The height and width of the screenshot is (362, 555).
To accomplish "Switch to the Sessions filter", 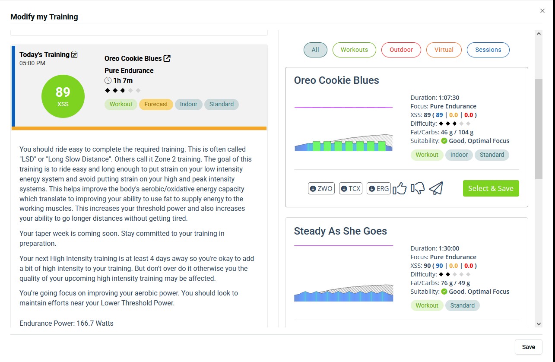I will pos(488,50).
